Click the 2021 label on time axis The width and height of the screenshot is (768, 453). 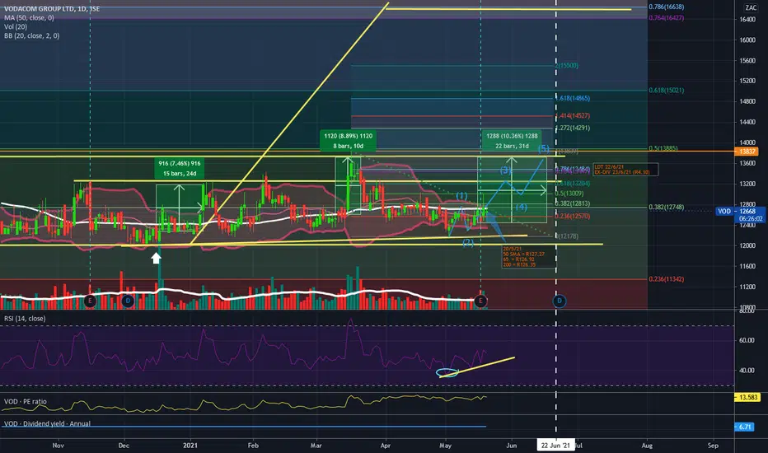190,445
